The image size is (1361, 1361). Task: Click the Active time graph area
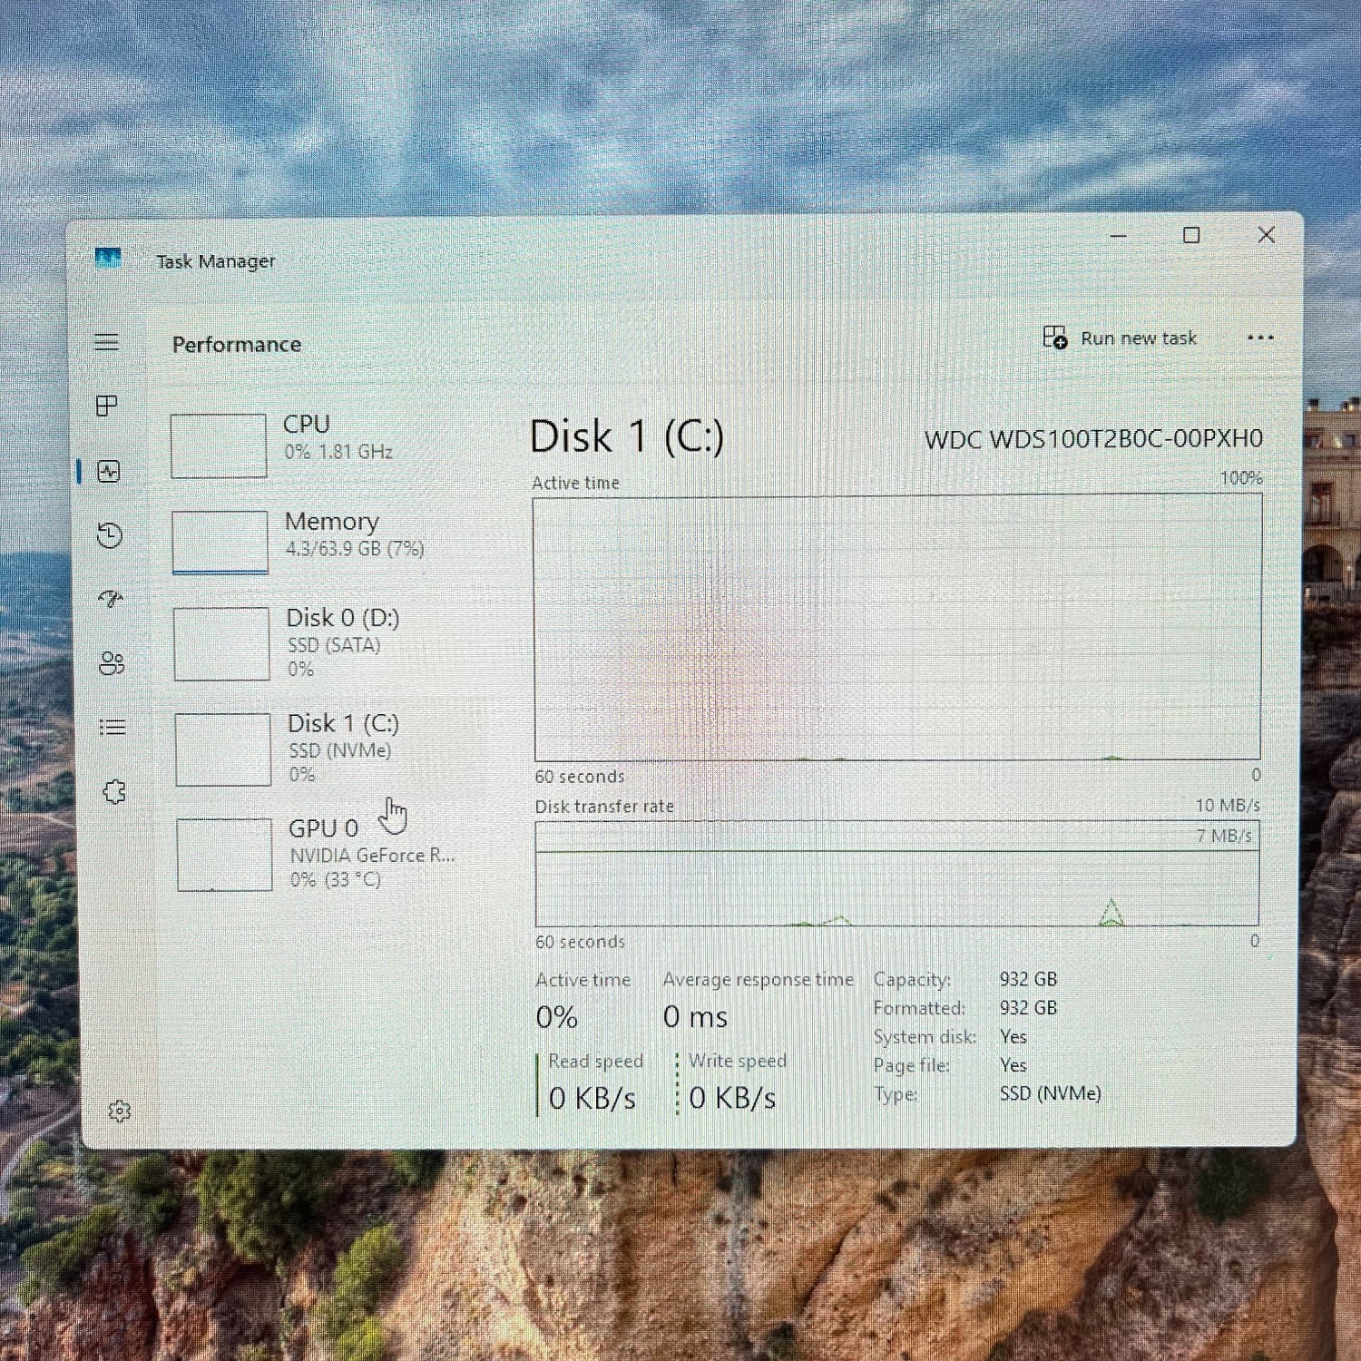coord(896,628)
